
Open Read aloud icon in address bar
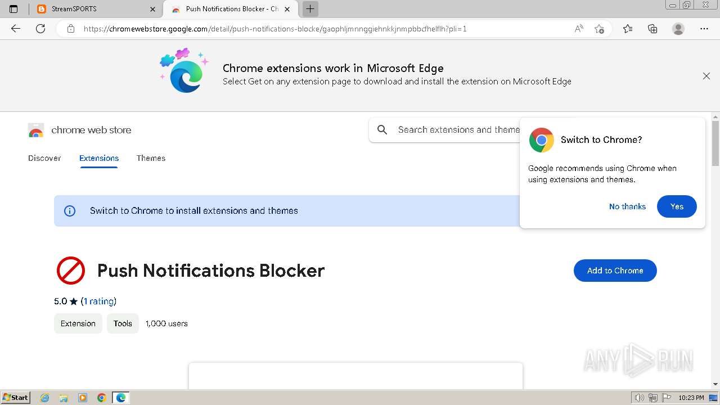click(x=579, y=29)
